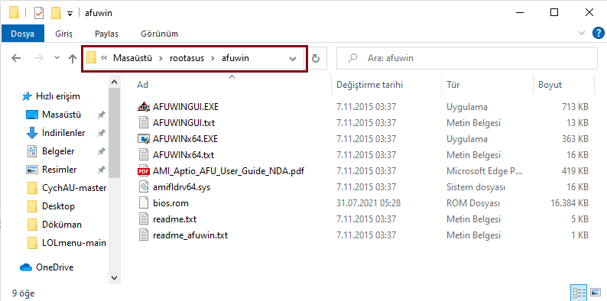
Task: Open the Paylaş ribbon tab
Action: coord(106,34)
